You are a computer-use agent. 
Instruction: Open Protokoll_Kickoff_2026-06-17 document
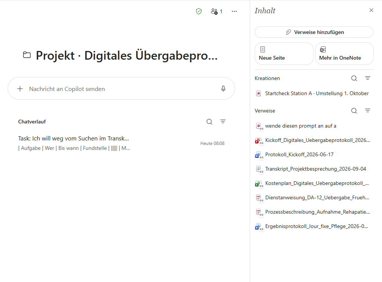314,154
